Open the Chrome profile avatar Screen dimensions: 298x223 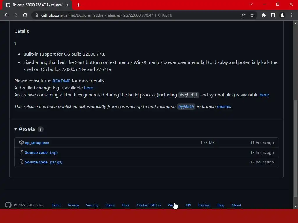(282, 15)
